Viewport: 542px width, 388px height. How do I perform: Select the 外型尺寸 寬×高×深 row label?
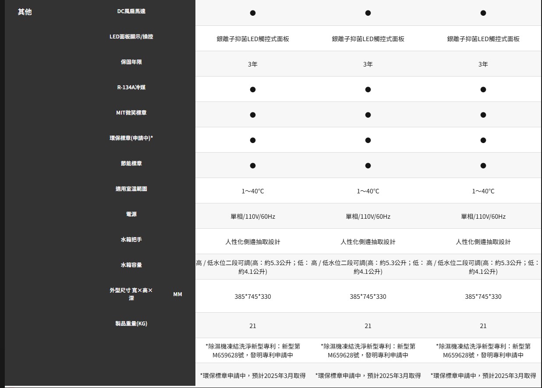[131, 294]
